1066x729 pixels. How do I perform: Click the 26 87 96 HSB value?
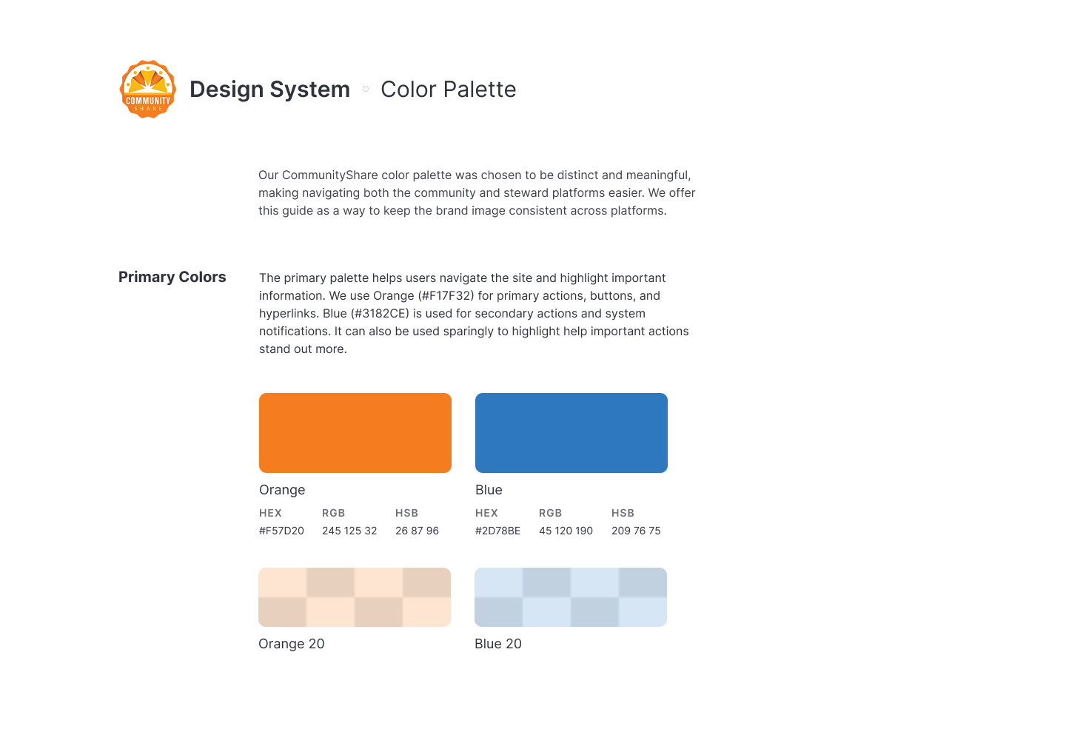417,531
